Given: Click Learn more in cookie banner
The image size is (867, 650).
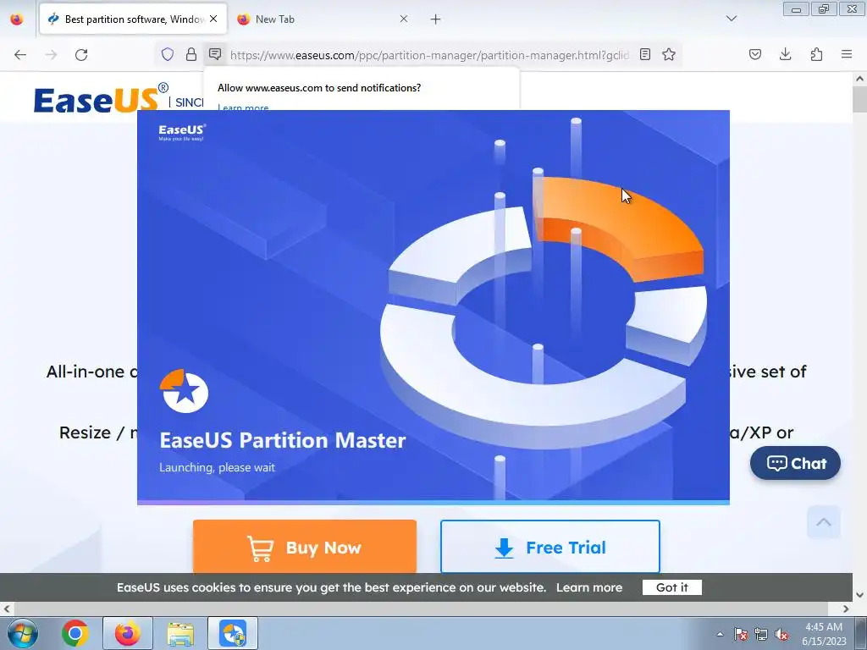Looking at the screenshot, I should tap(589, 587).
